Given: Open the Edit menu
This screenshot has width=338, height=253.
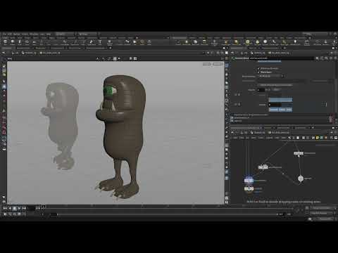Looking at the screenshot, I should (x=10, y=34).
